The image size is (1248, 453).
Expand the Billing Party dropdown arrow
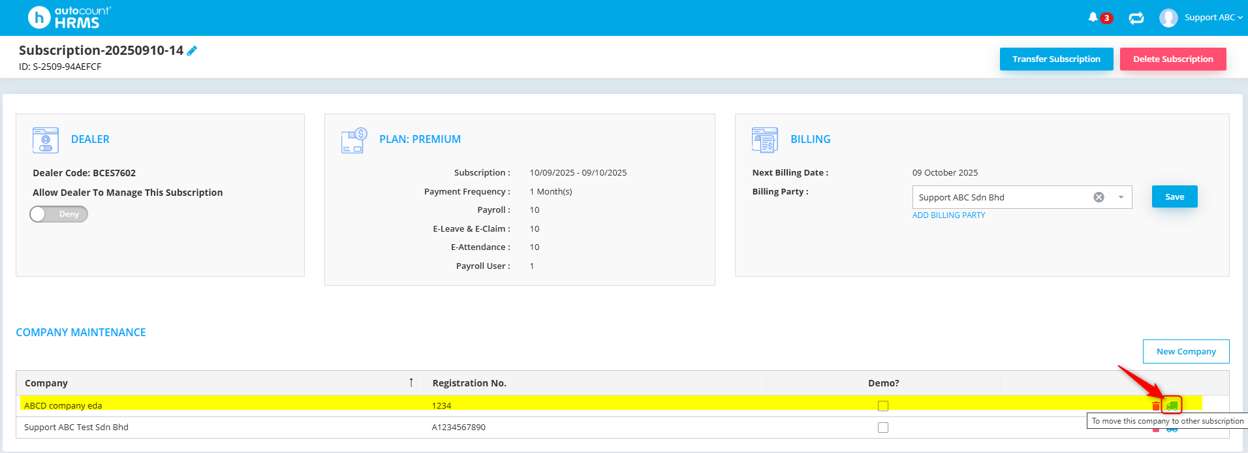click(1121, 197)
